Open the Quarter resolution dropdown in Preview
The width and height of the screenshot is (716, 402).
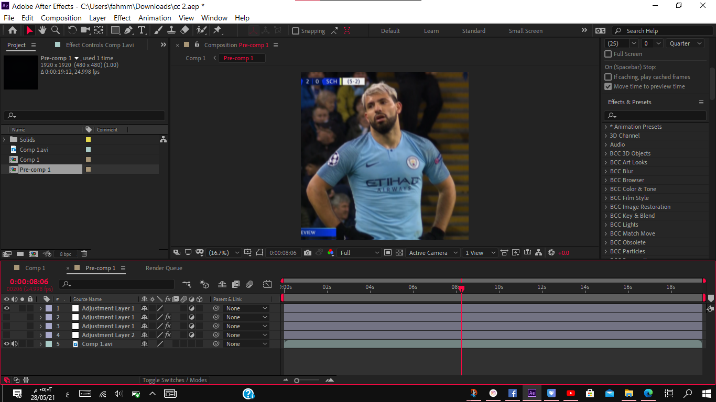tap(685, 43)
